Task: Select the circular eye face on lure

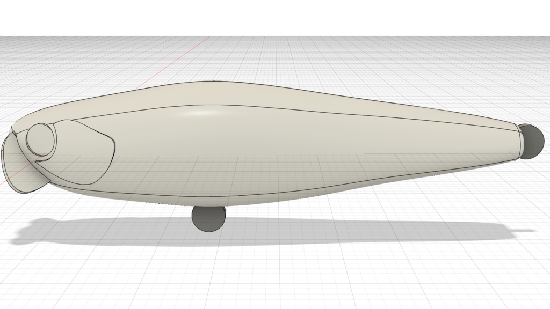Action: pyautogui.click(x=41, y=139)
